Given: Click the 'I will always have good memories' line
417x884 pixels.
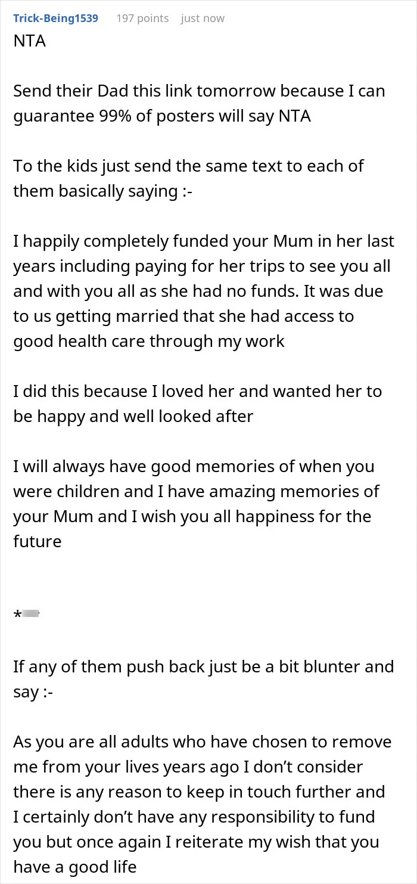Looking at the screenshot, I should coord(194,467).
